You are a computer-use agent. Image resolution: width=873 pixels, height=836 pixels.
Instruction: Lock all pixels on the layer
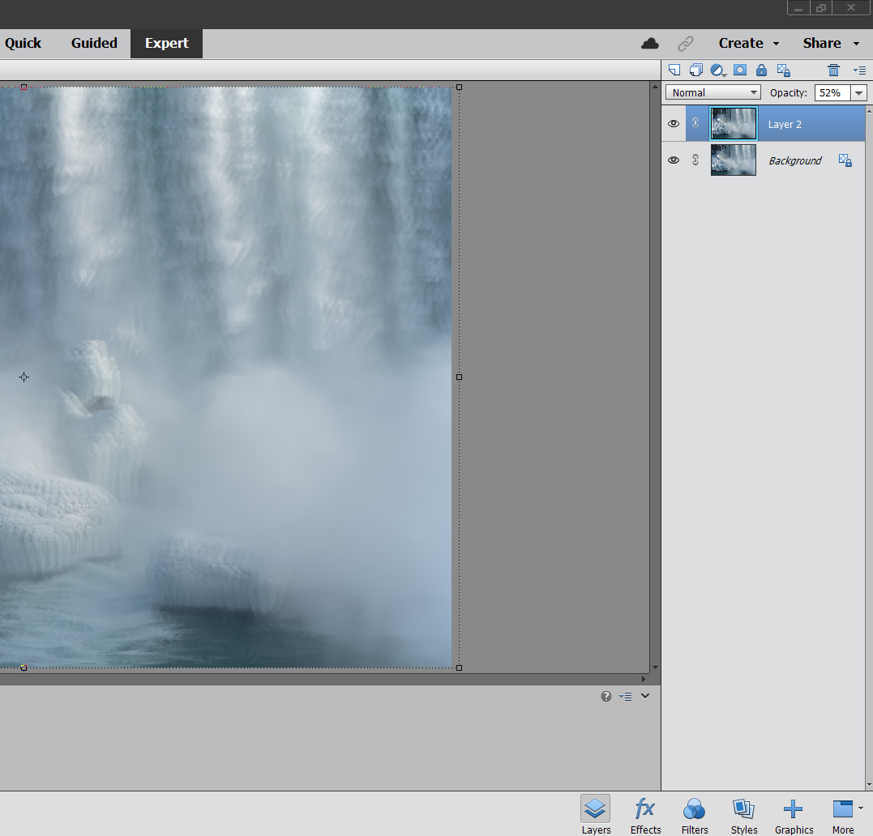pyautogui.click(x=761, y=70)
